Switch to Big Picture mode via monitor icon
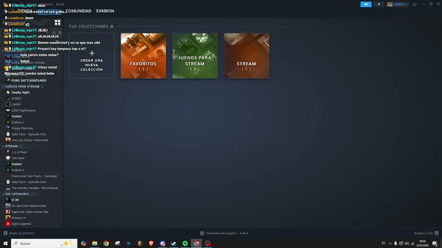Screen dimensions: 442x248 pos(414,4)
